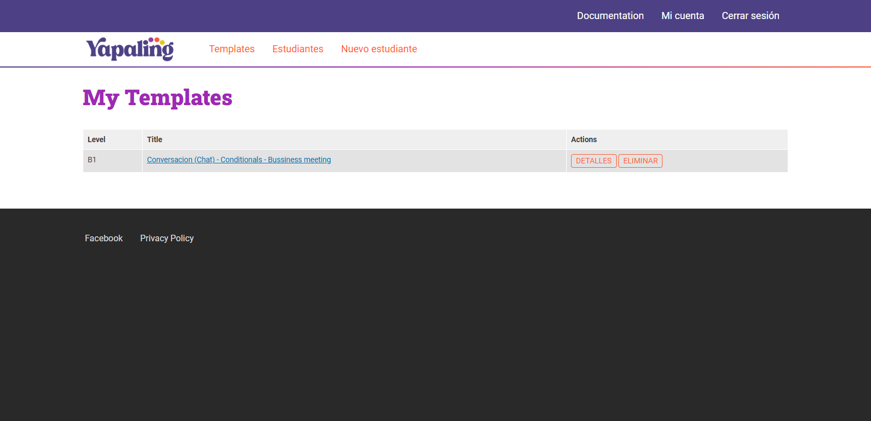Select the B1 level cell

pyautogui.click(x=92, y=160)
